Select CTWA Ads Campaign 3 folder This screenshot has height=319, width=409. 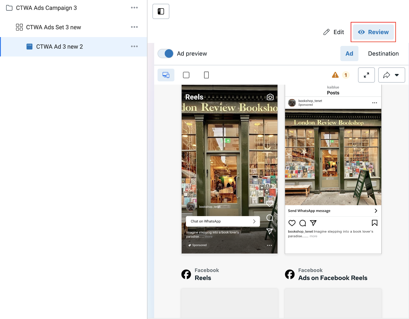coord(46,8)
